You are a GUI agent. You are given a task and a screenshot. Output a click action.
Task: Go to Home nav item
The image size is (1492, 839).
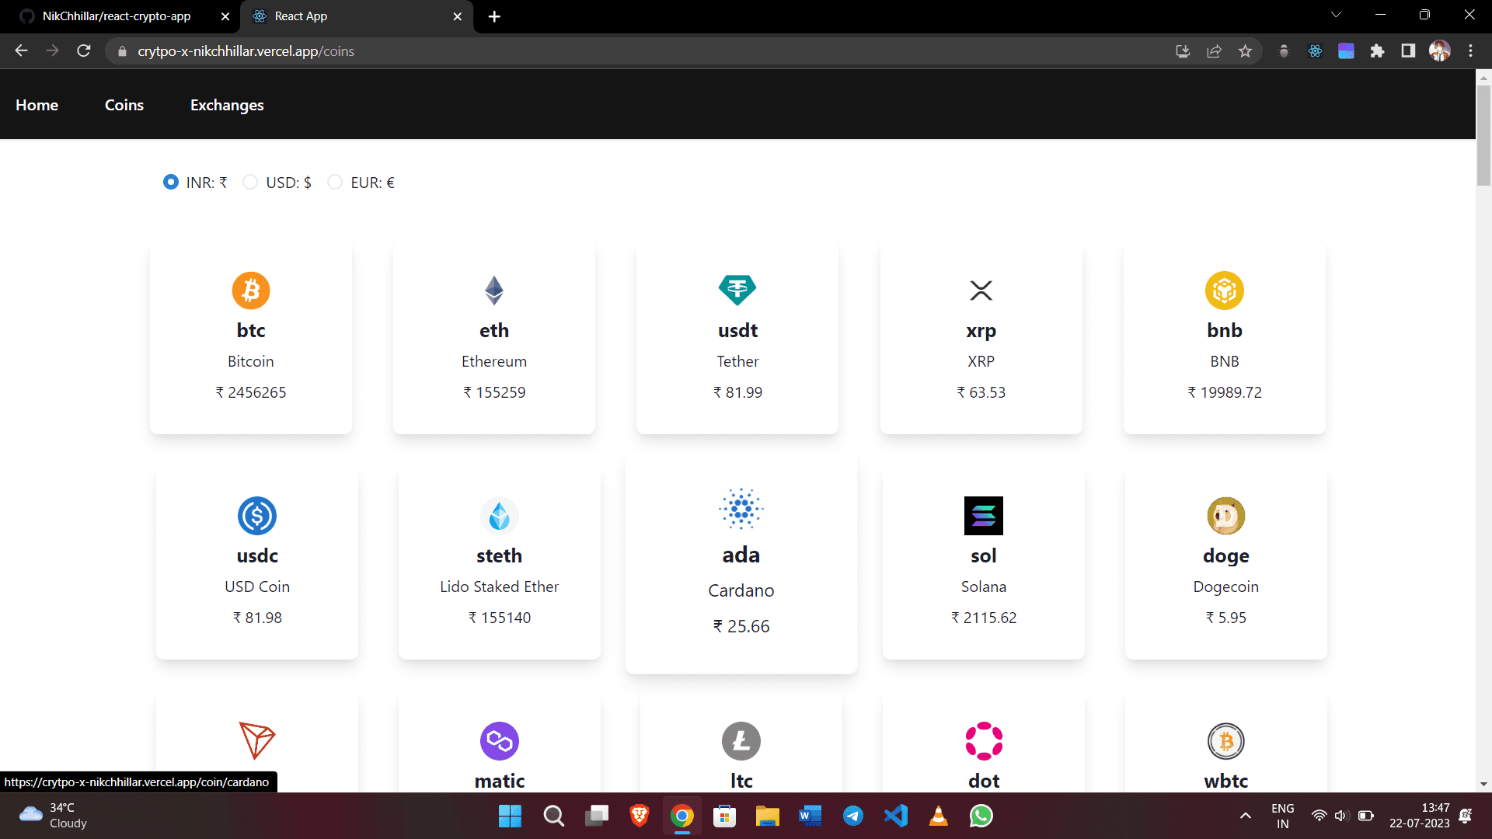(x=37, y=105)
